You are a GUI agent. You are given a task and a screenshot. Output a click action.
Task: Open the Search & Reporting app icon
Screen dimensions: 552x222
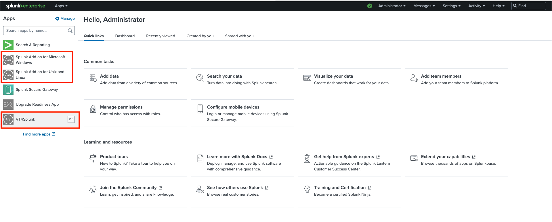(8, 45)
